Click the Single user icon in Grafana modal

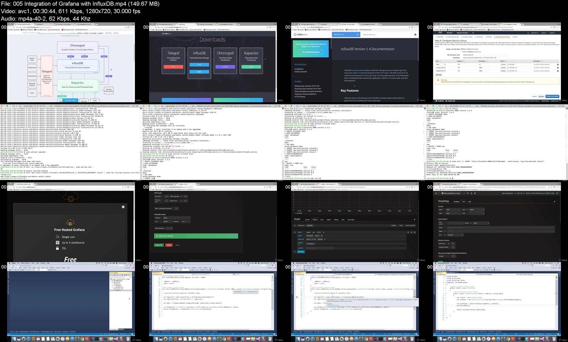pos(58,237)
